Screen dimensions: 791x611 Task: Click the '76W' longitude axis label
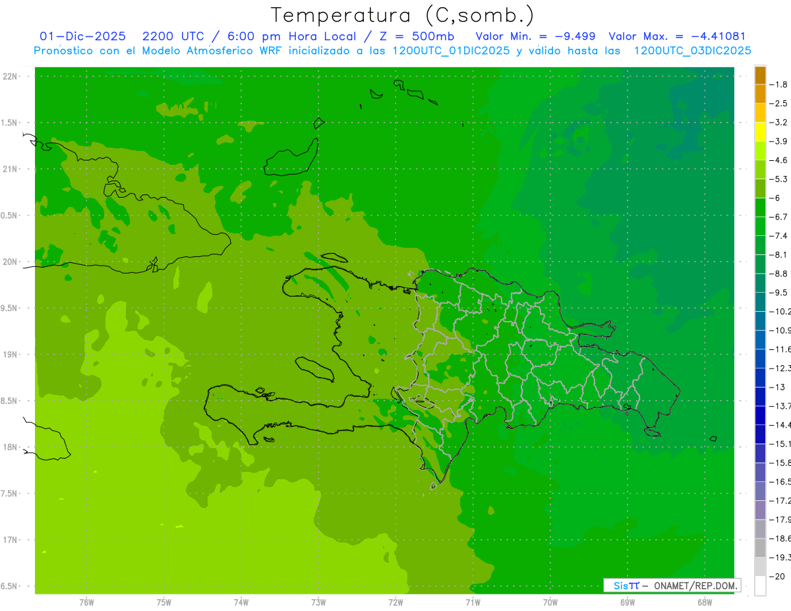click(86, 602)
